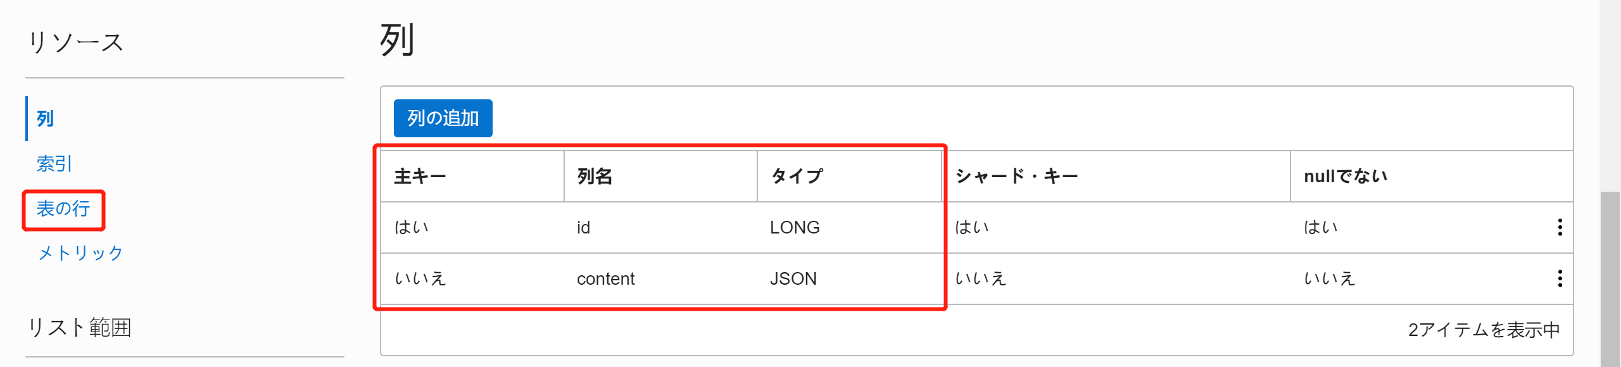Open the actions menu for the content row
Image resolution: width=1621 pixels, height=367 pixels.
pos(1560,278)
